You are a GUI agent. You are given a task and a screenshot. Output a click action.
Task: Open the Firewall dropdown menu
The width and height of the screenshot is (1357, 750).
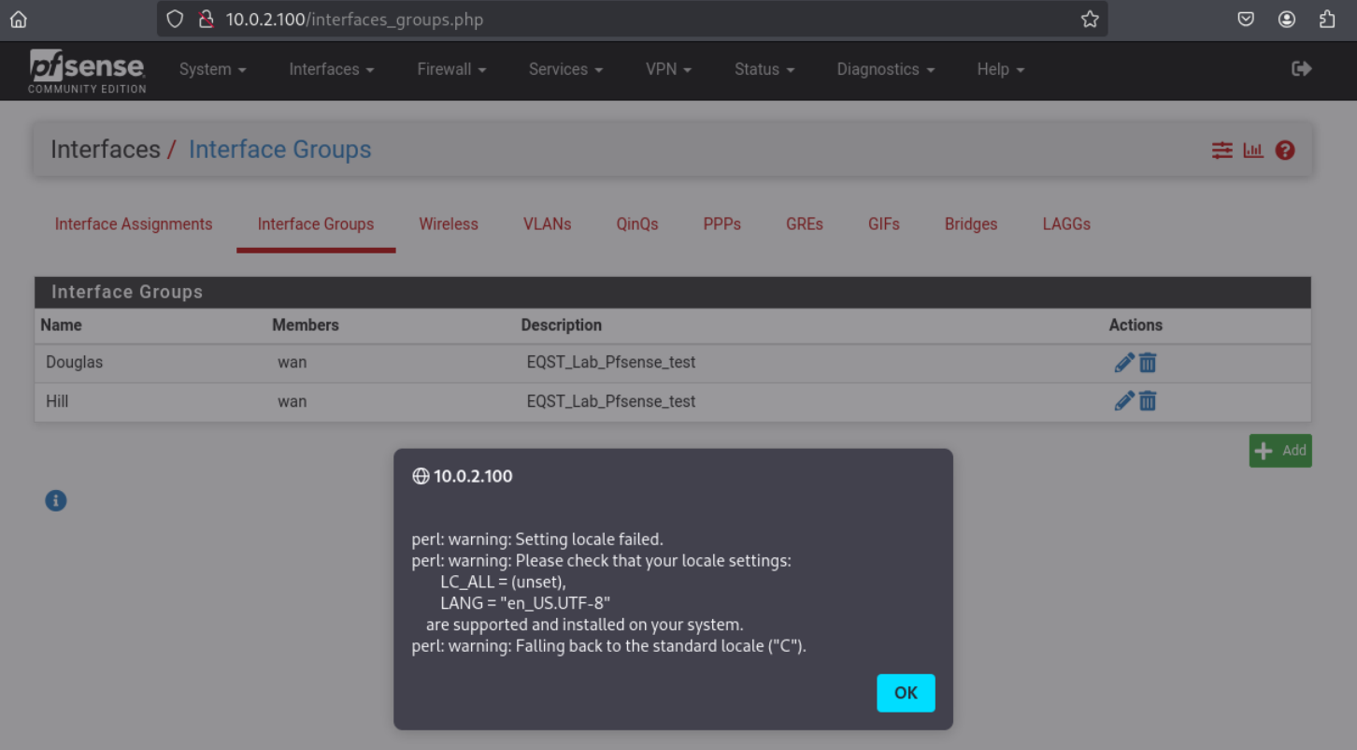coord(451,69)
